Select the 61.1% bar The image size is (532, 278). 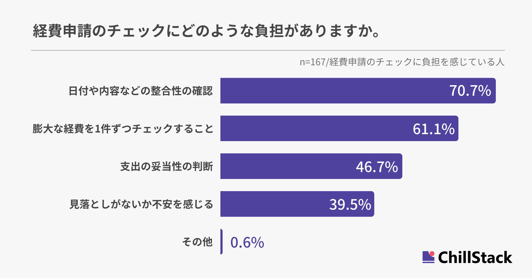click(x=313, y=128)
